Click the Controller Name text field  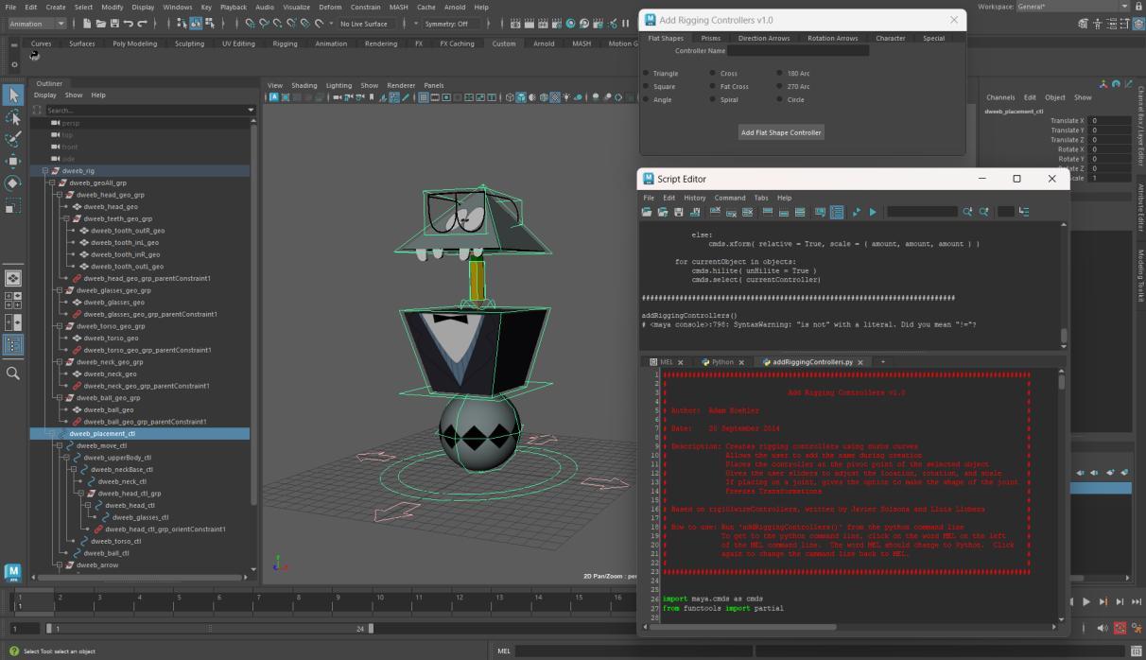(797, 51)
